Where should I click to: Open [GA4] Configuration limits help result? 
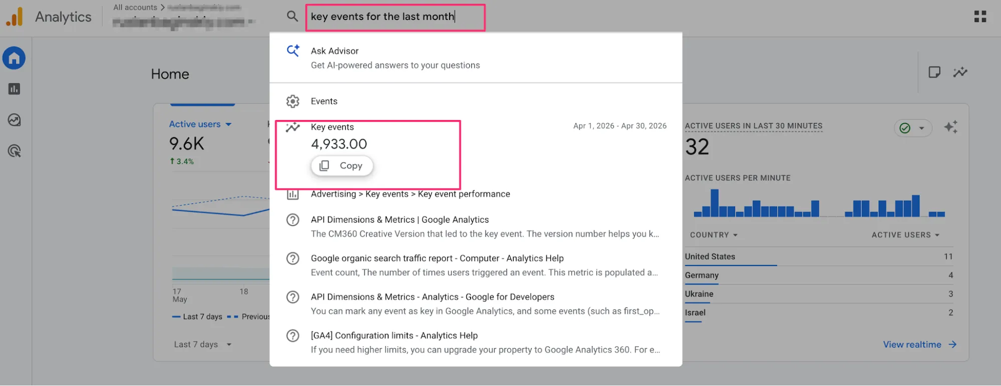[x=476, y=342]
